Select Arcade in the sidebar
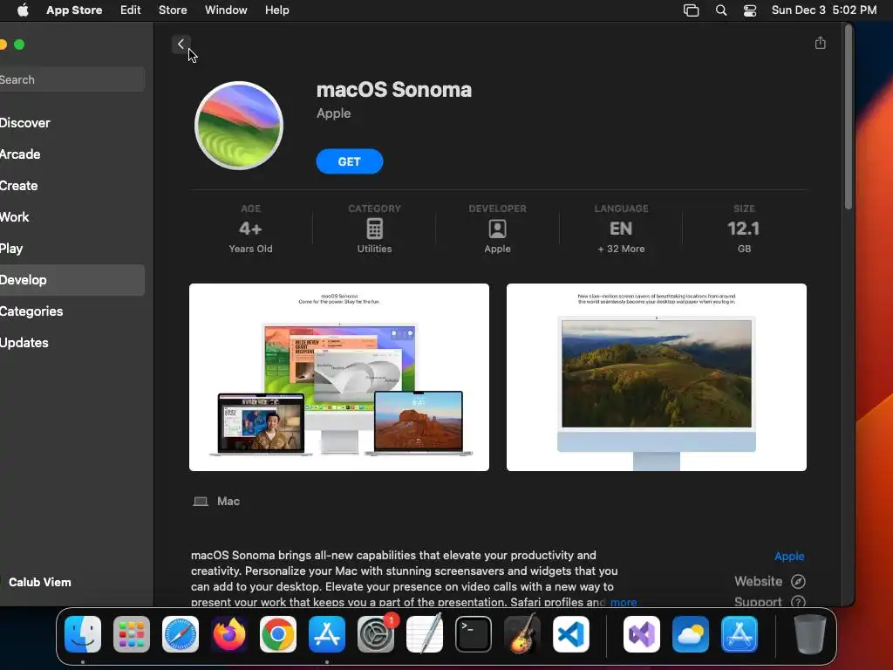Viewport: 893px width, 670px height. click(x=72, y=154)
